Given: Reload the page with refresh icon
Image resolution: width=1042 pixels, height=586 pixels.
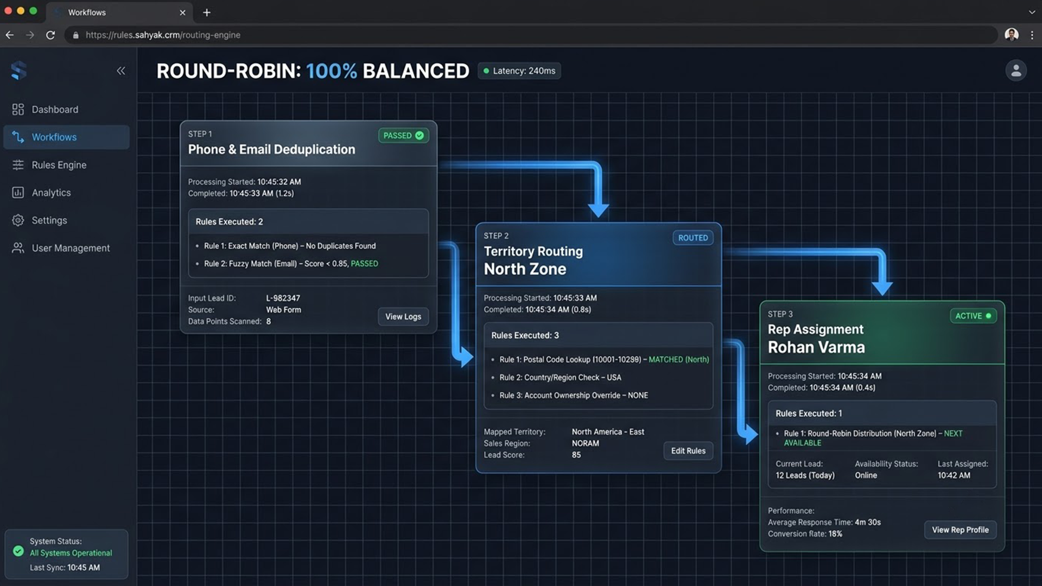Looking at the screenshot, I should pos(50,35).
